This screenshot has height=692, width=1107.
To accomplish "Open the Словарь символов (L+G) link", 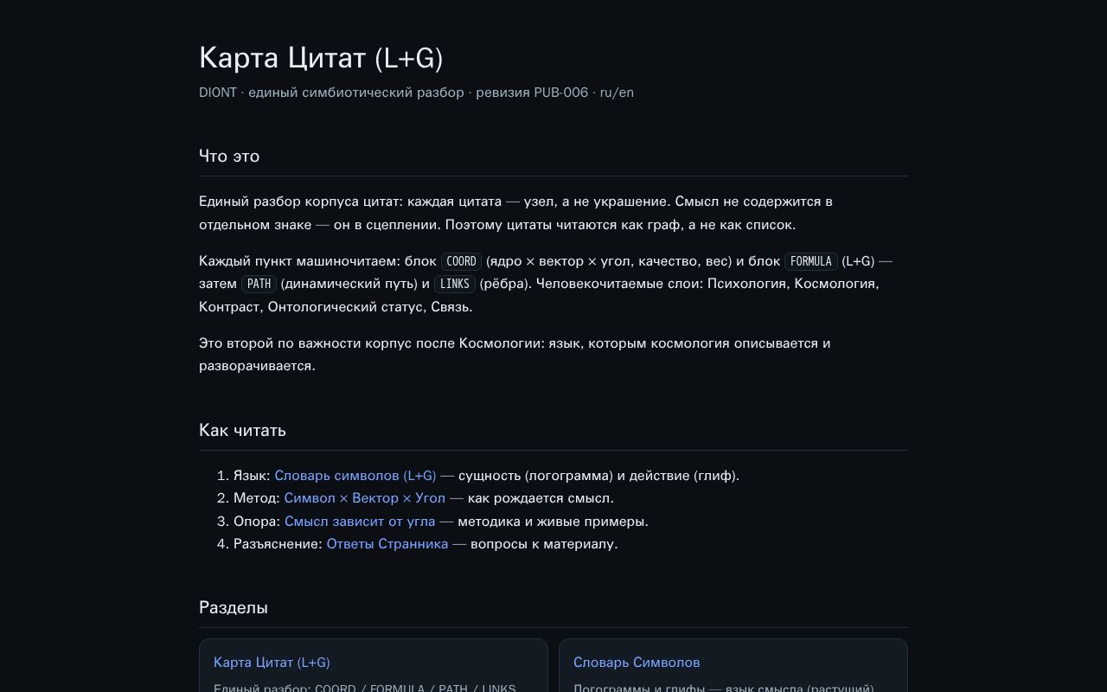I will (355, 476).
